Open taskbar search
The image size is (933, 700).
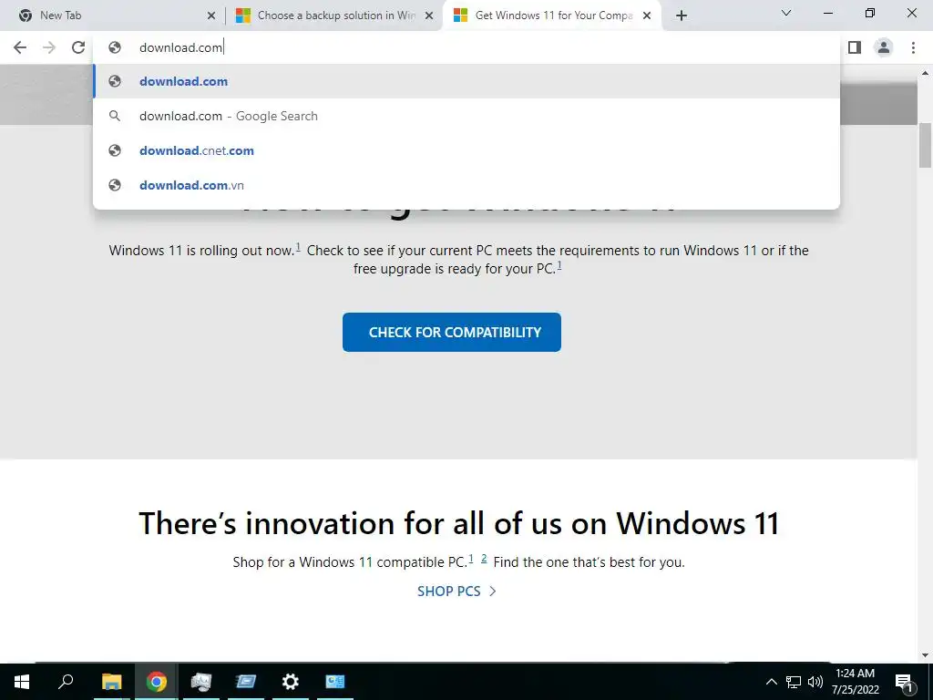tap(66, 682)
